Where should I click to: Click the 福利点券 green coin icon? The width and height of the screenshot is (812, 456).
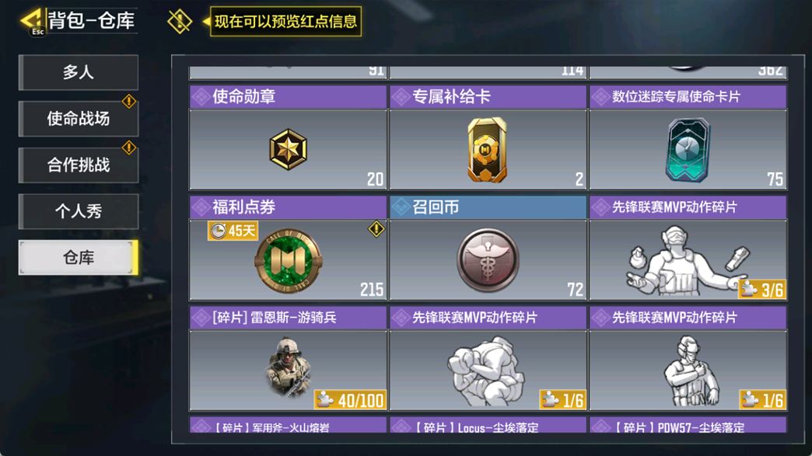tap(288, 260)
